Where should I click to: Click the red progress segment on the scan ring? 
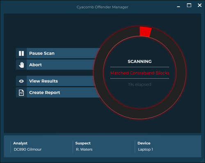145,32
